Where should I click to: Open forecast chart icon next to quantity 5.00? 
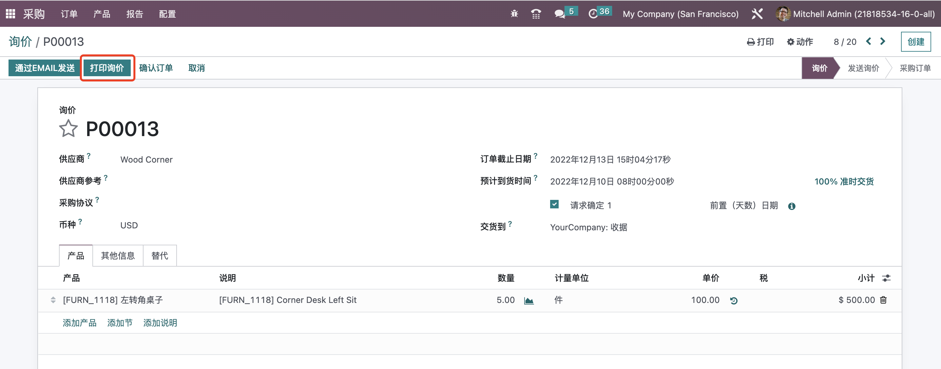[528, 300]
